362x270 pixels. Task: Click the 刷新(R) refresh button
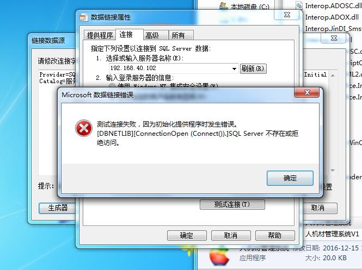pyautogui.click(x=253, y=68)
